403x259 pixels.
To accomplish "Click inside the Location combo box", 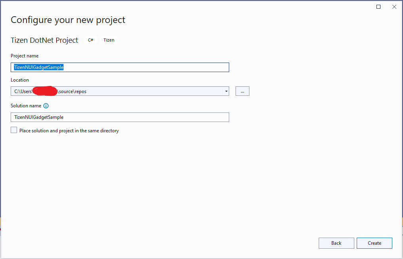I will click(x=119, y=91).
